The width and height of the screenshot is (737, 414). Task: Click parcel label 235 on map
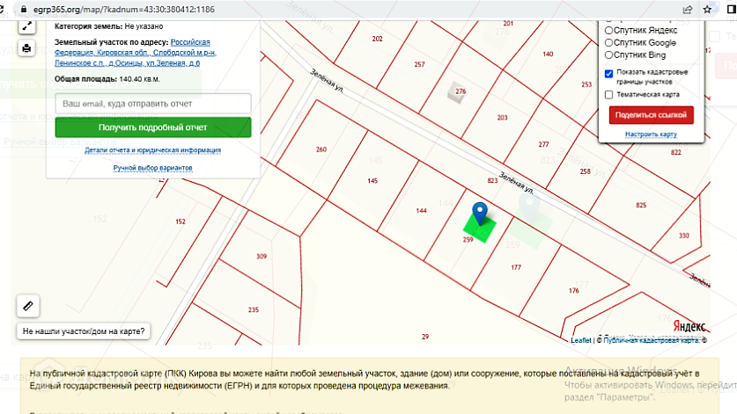click(254, 309)
